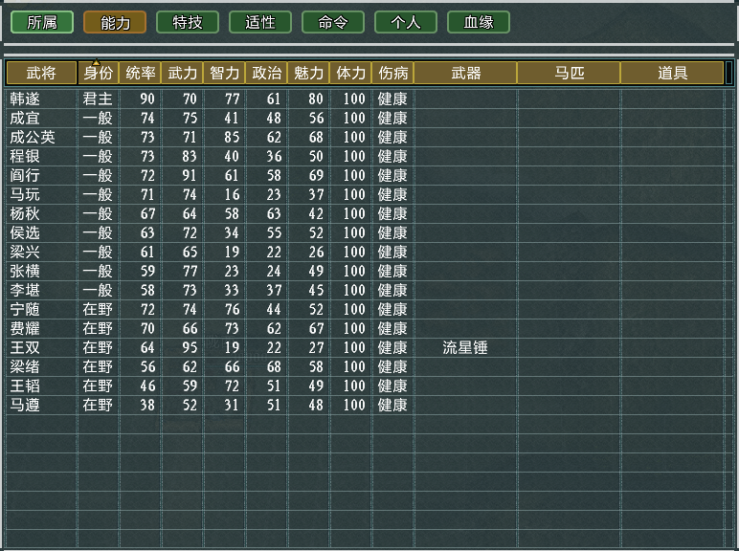Select general 李堪
The image size is (739, 551).
[25, 290]
